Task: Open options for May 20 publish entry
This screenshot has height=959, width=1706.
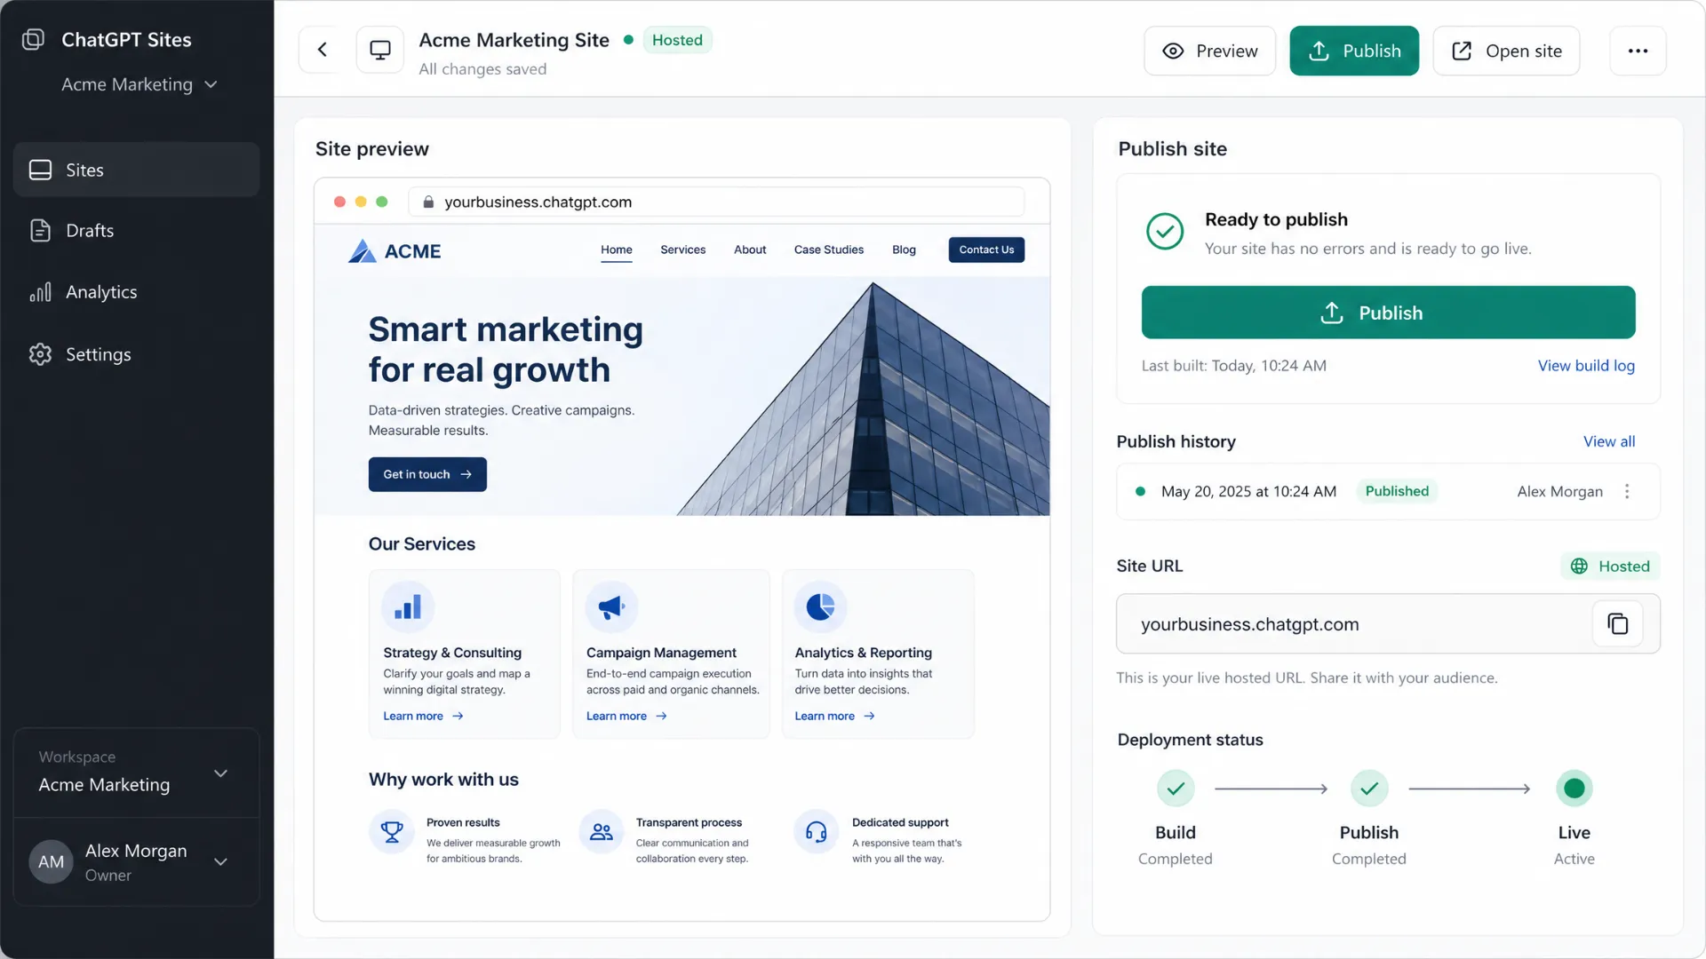Action: [x=1627, y=491]
